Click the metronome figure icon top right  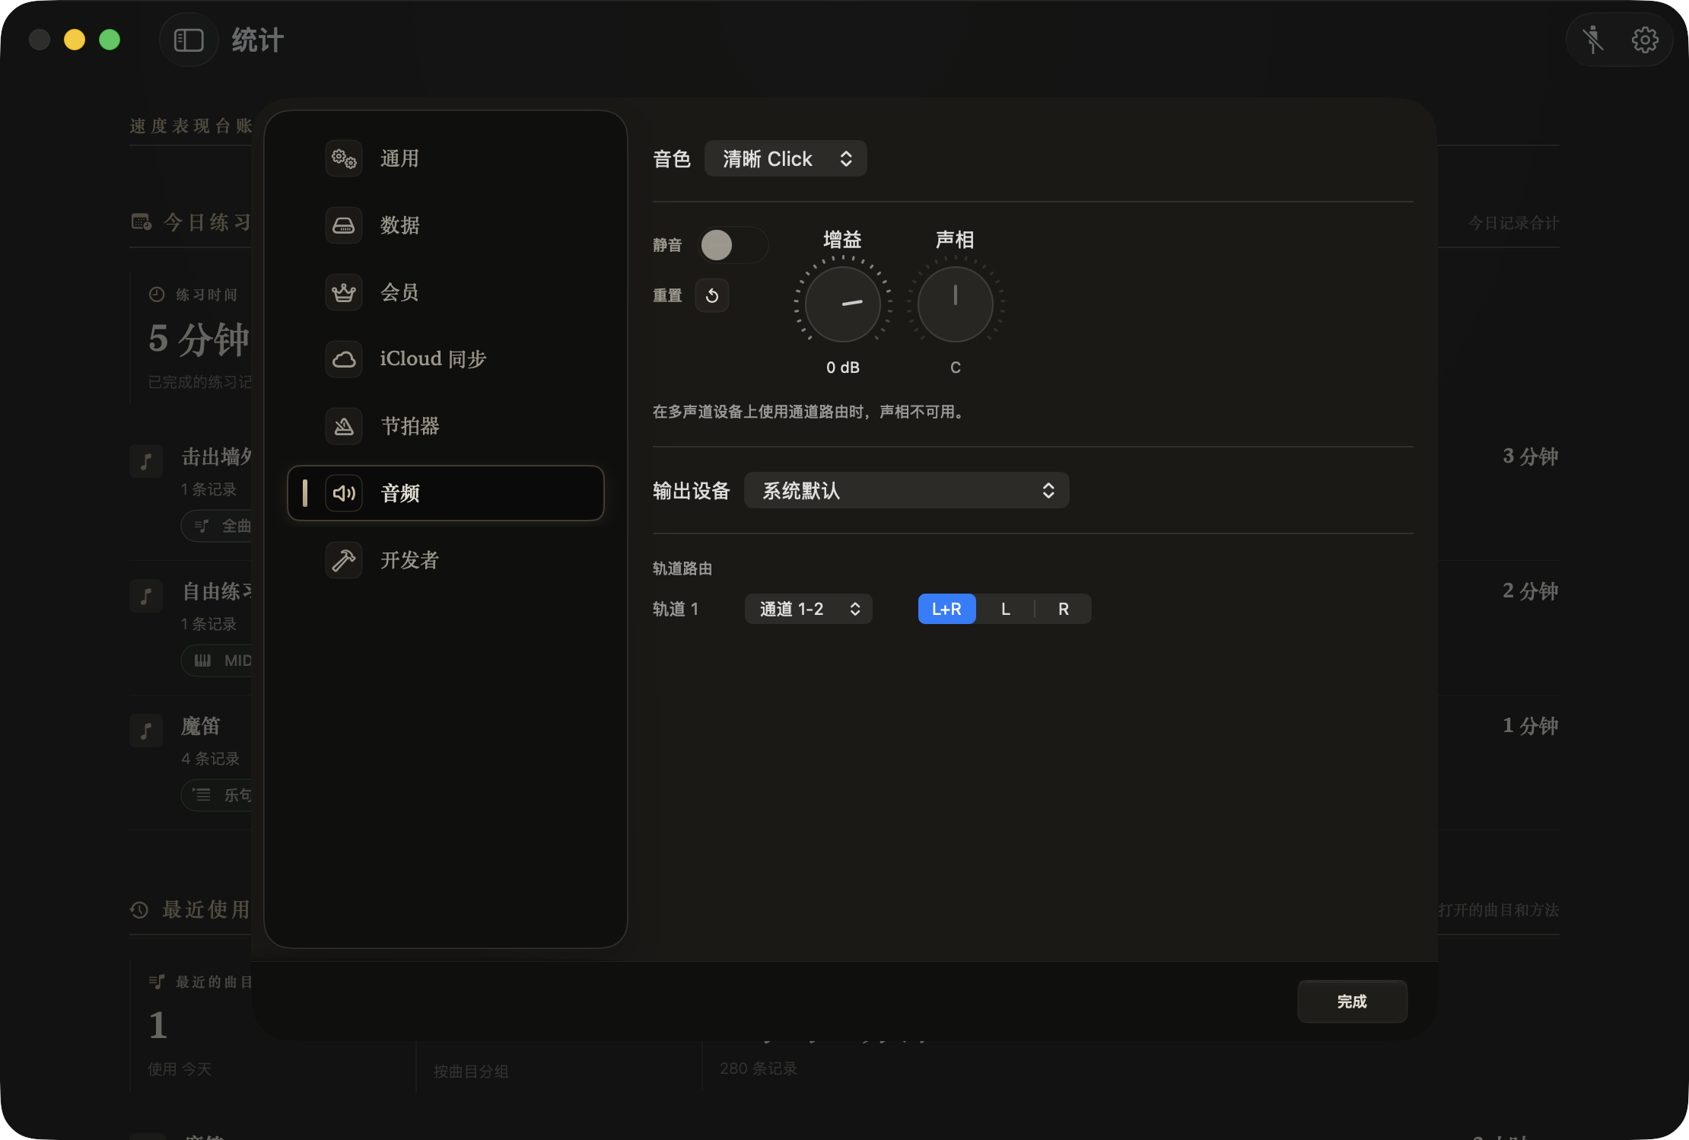click(x=1593, y=40)
